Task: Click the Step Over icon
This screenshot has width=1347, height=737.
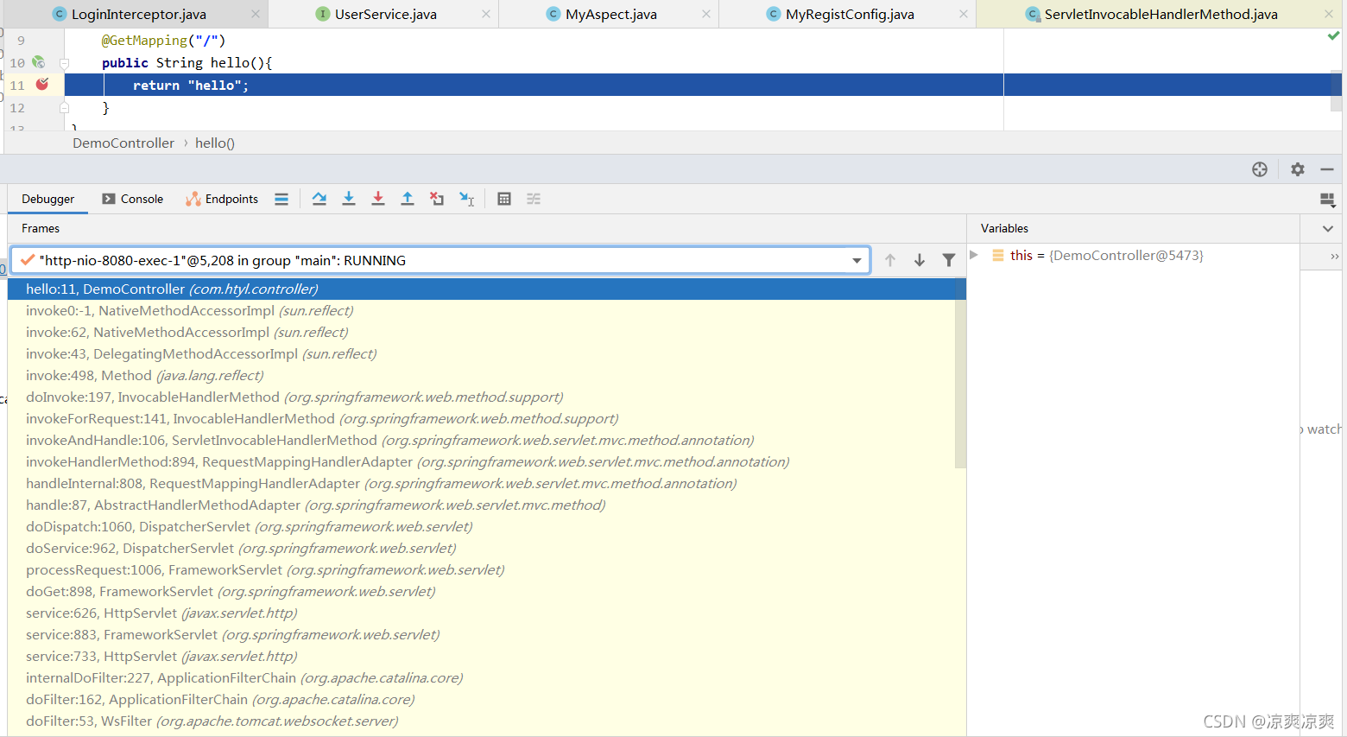Action: [x=319, y=199]
